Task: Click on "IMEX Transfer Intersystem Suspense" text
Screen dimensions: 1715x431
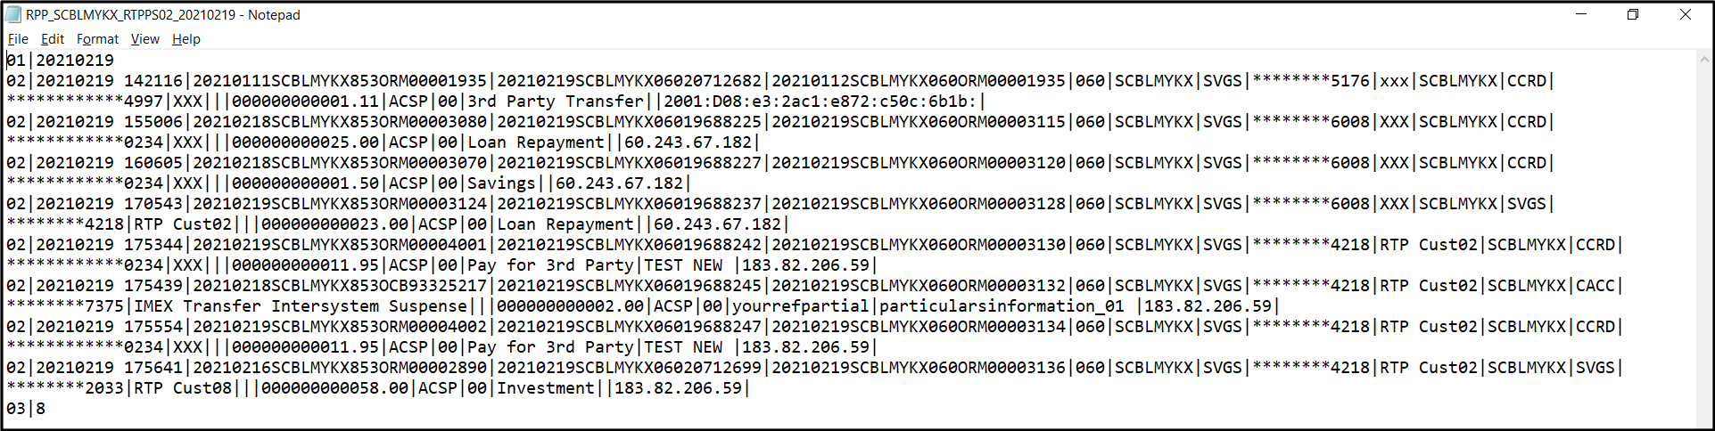Action: [301, 306]
